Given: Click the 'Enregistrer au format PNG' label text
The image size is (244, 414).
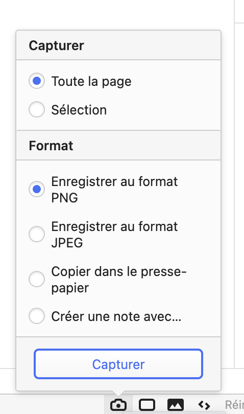Looking at the screenshot, I should point(114,190).
